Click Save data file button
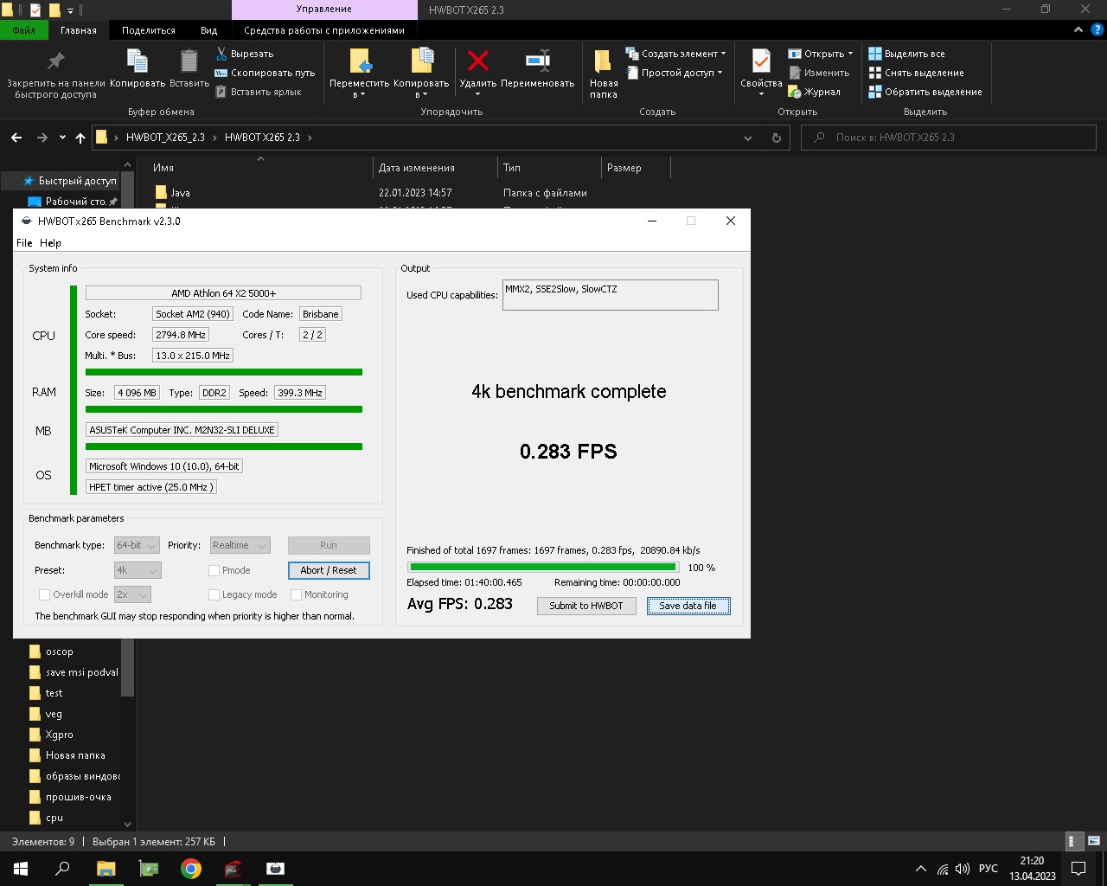The image size is (1107, 886). pos(688,606)
